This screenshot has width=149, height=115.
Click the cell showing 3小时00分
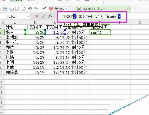[77, 62]
